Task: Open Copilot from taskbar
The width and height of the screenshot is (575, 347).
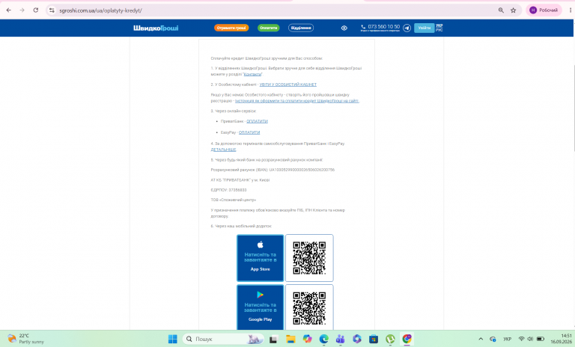Action: [307, 340]
